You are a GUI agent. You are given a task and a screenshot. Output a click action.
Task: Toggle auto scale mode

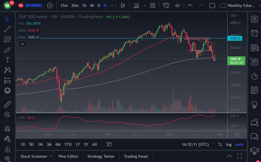pyautogui.click(x=239, y=144)
